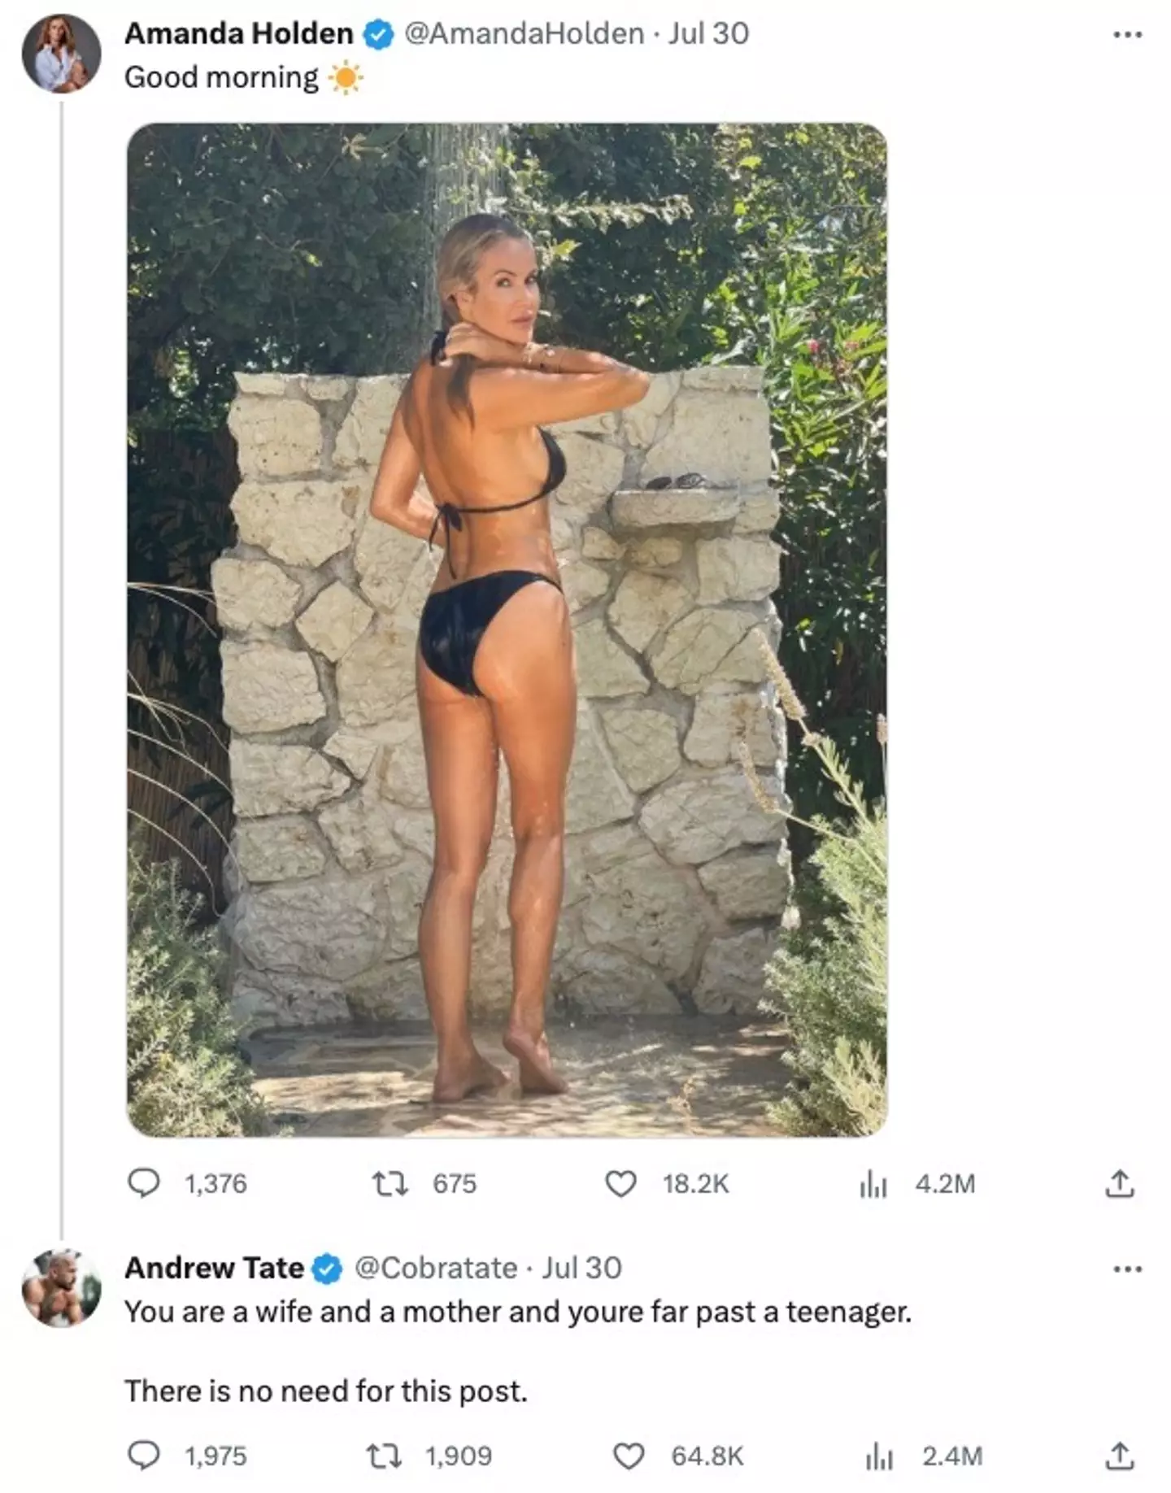The width and height of the screenshot is (1171, 1493).
Task: Open Andrew Tate's profile avatar
Action: (x=61, y=1288)
